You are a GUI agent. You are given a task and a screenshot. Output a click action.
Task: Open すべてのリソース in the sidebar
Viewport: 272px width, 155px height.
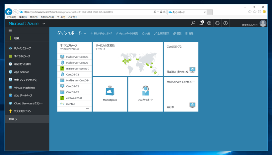coord(27,56)
